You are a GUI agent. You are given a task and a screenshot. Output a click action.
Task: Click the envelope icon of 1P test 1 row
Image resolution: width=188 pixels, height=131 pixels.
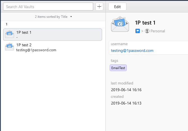(x=10, y=34)
